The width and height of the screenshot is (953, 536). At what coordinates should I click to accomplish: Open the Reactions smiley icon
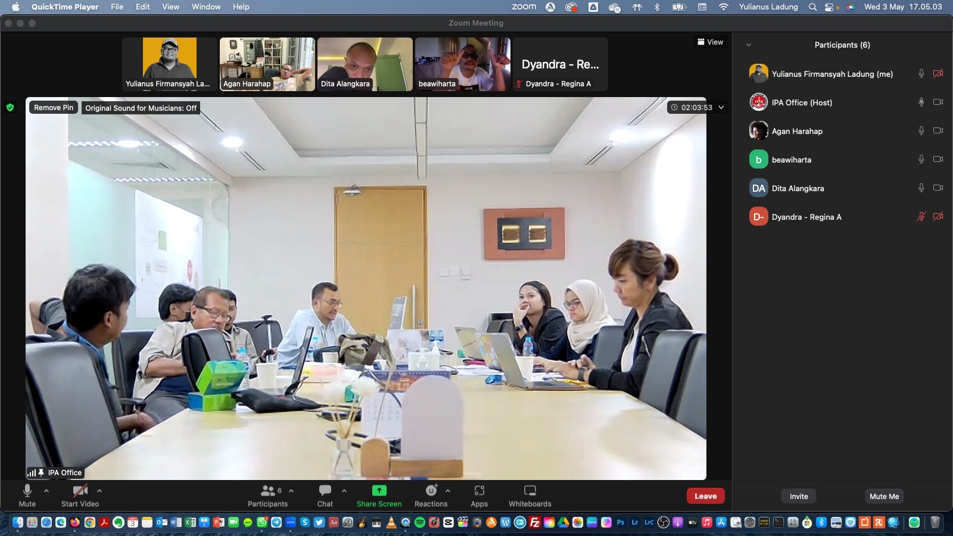pos(431,491)
